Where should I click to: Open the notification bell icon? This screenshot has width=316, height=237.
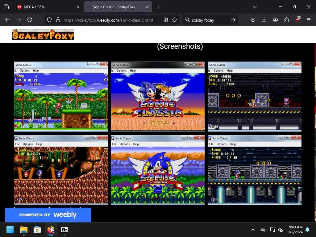[x=308, y=230]
